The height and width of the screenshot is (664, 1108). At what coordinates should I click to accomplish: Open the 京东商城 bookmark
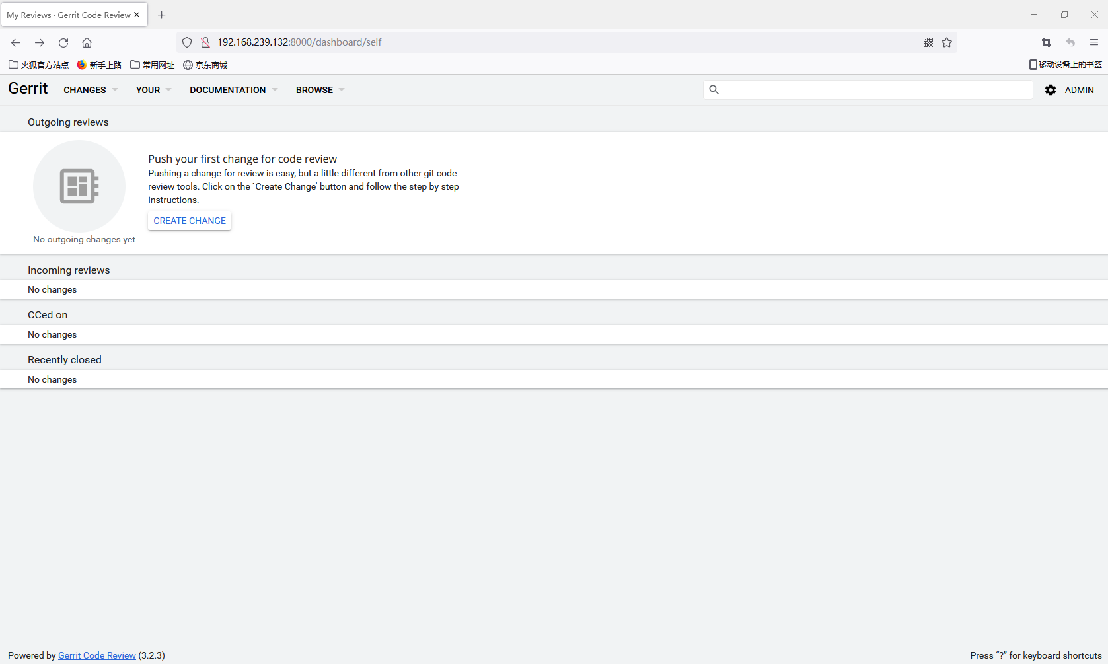(x=205, y=65)
